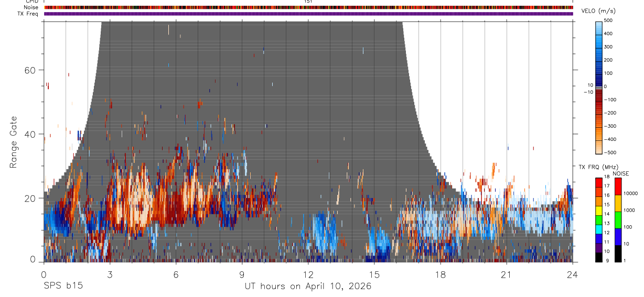The height and width of the screenshot is (297, 644).
Task: Click the purple 10-11 MHz TX FRQ swatch
Action: click(x=599, y=247)
